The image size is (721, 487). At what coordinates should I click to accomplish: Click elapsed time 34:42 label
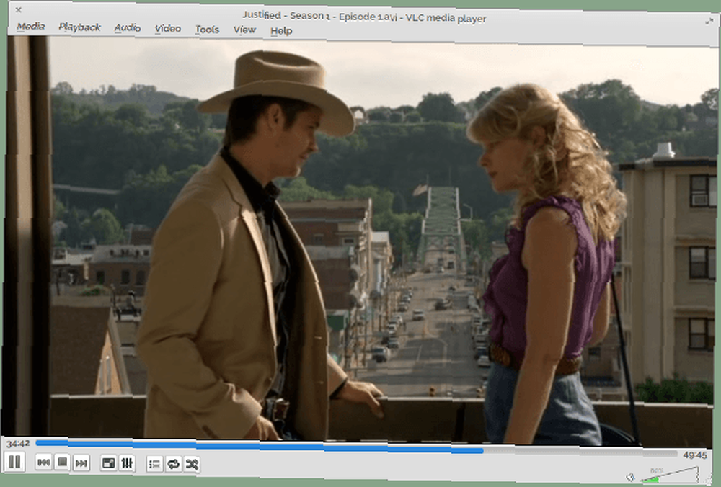point(18,444)
